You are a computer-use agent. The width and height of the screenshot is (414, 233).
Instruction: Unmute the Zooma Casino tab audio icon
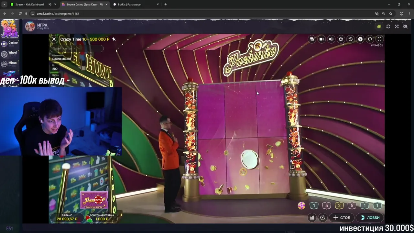tap(101, 5)
